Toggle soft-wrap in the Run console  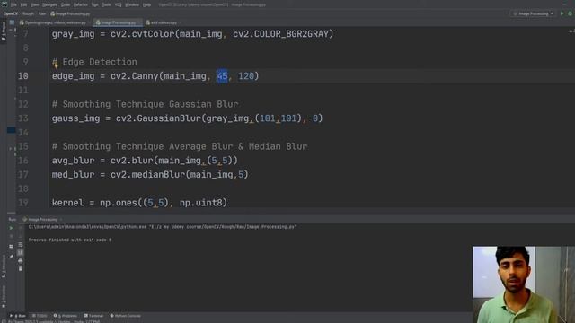click(20, 245)
